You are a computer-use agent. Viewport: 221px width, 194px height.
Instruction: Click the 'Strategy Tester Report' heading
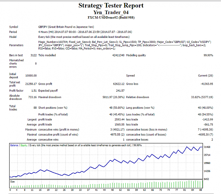point(111,6)
